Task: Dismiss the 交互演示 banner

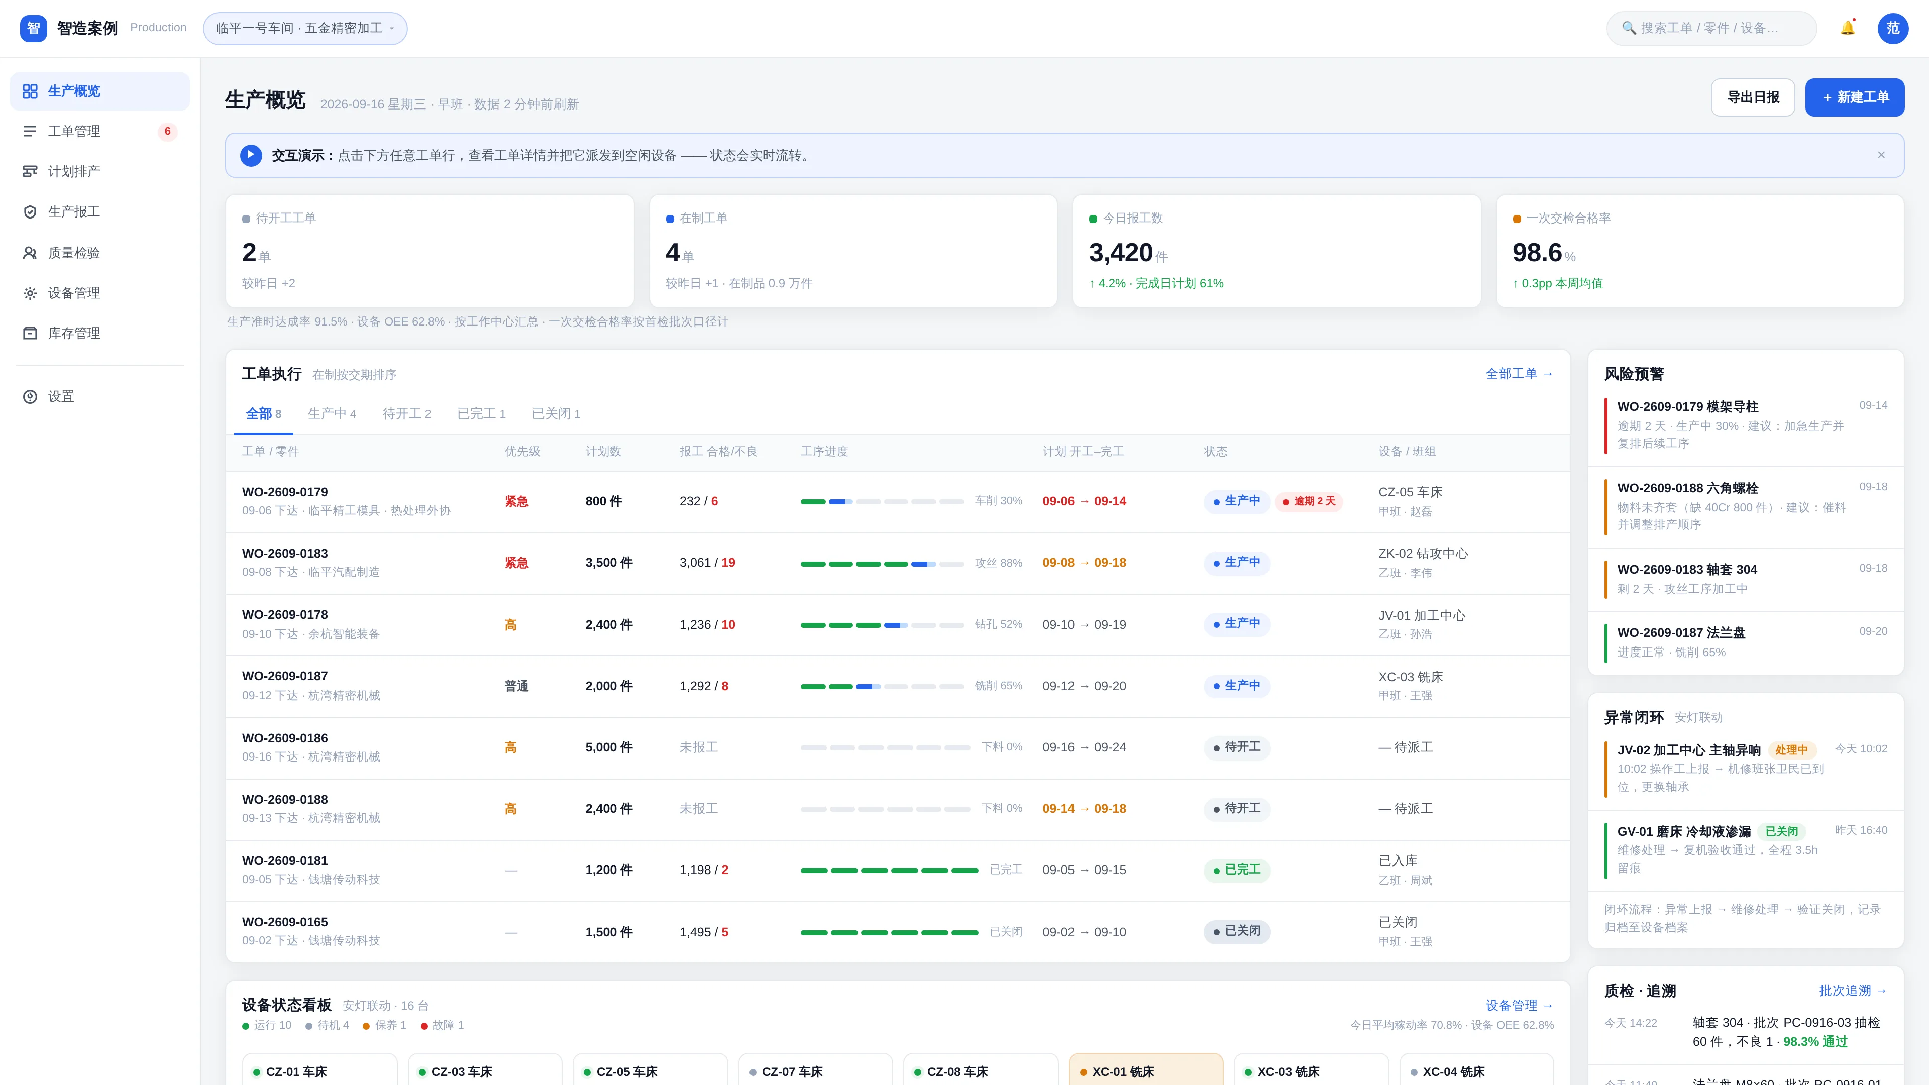Action: pyautogui.click(x=1881, y=155)
